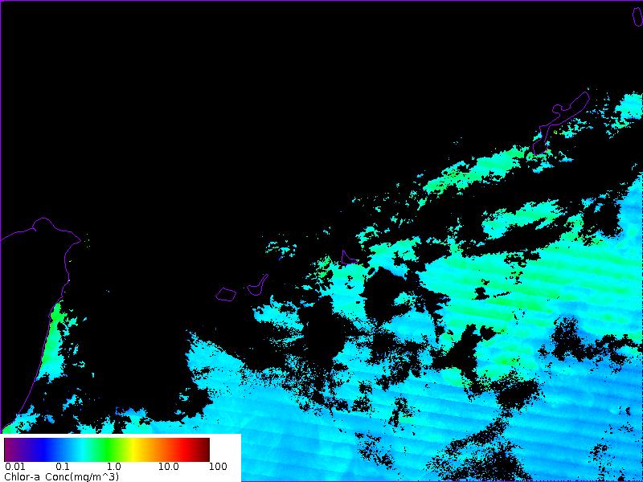Click the small peaked island outline near the center
Viewport: 643px width, 482px height.
[x=348, y=258]
